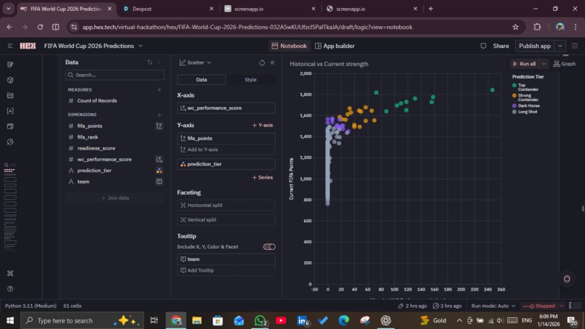The image size is (585, 329).
Task: Click the Share button
Action: (501, 46)
